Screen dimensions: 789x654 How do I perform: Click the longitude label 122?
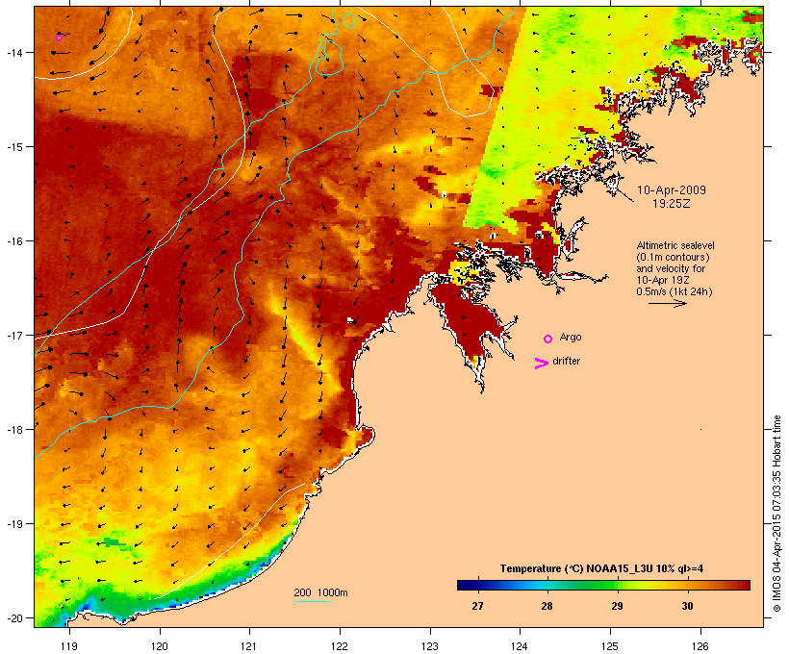tap(340, 646)
